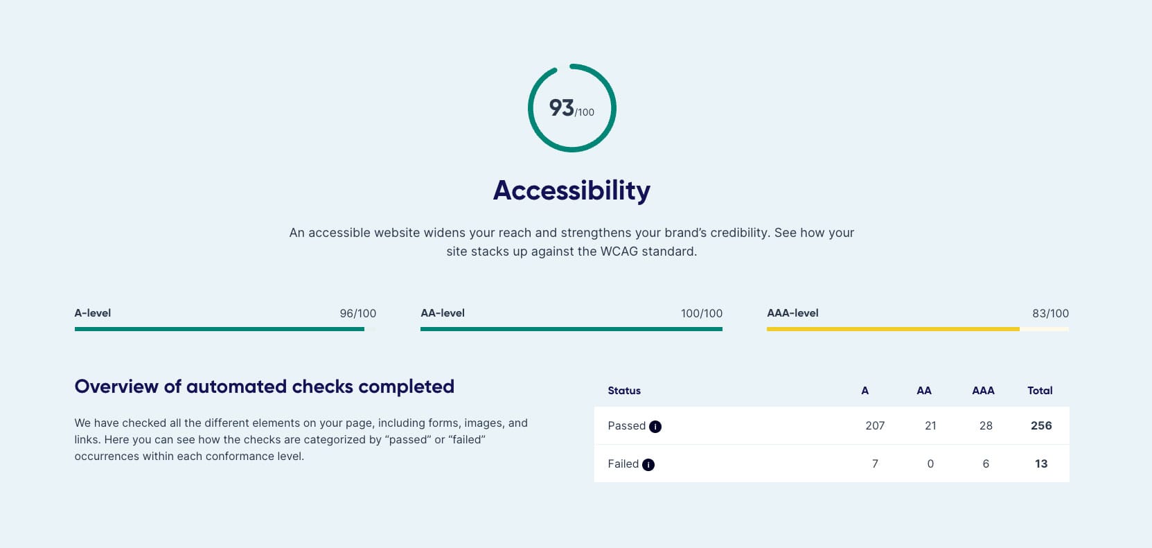Click the 83/100 AAA-level score

point(1050,313)
